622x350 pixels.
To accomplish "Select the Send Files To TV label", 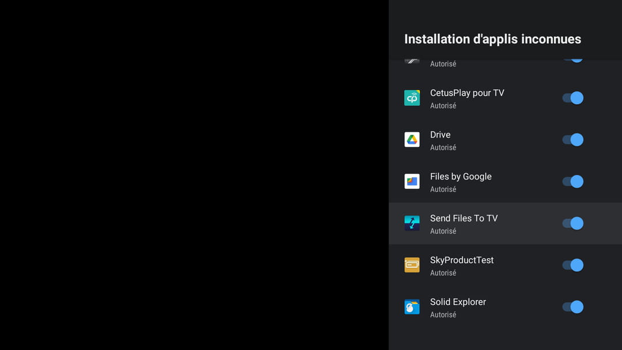I will [464, 218].
